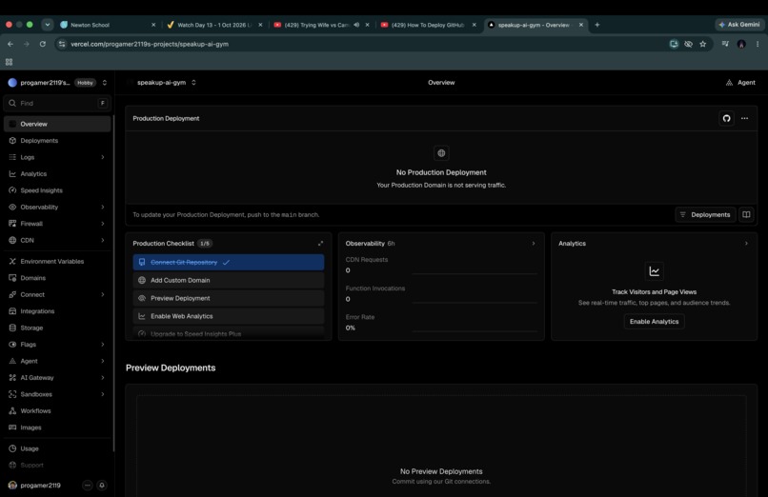
Task: Open Deployments in the sidebar
Action: 57,140
